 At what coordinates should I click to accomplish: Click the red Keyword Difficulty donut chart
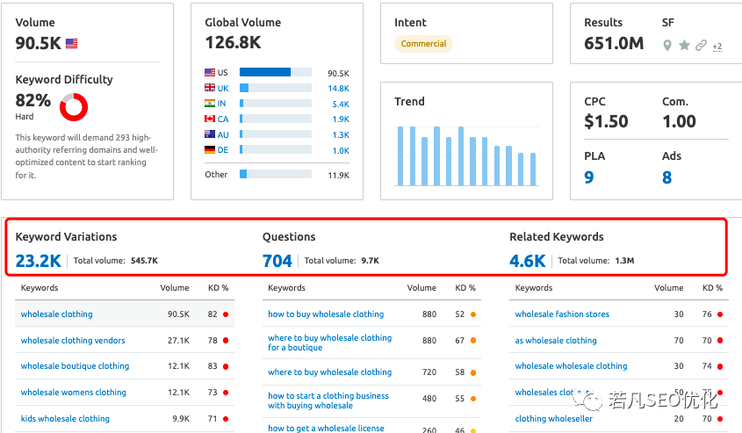pos(74,107)
